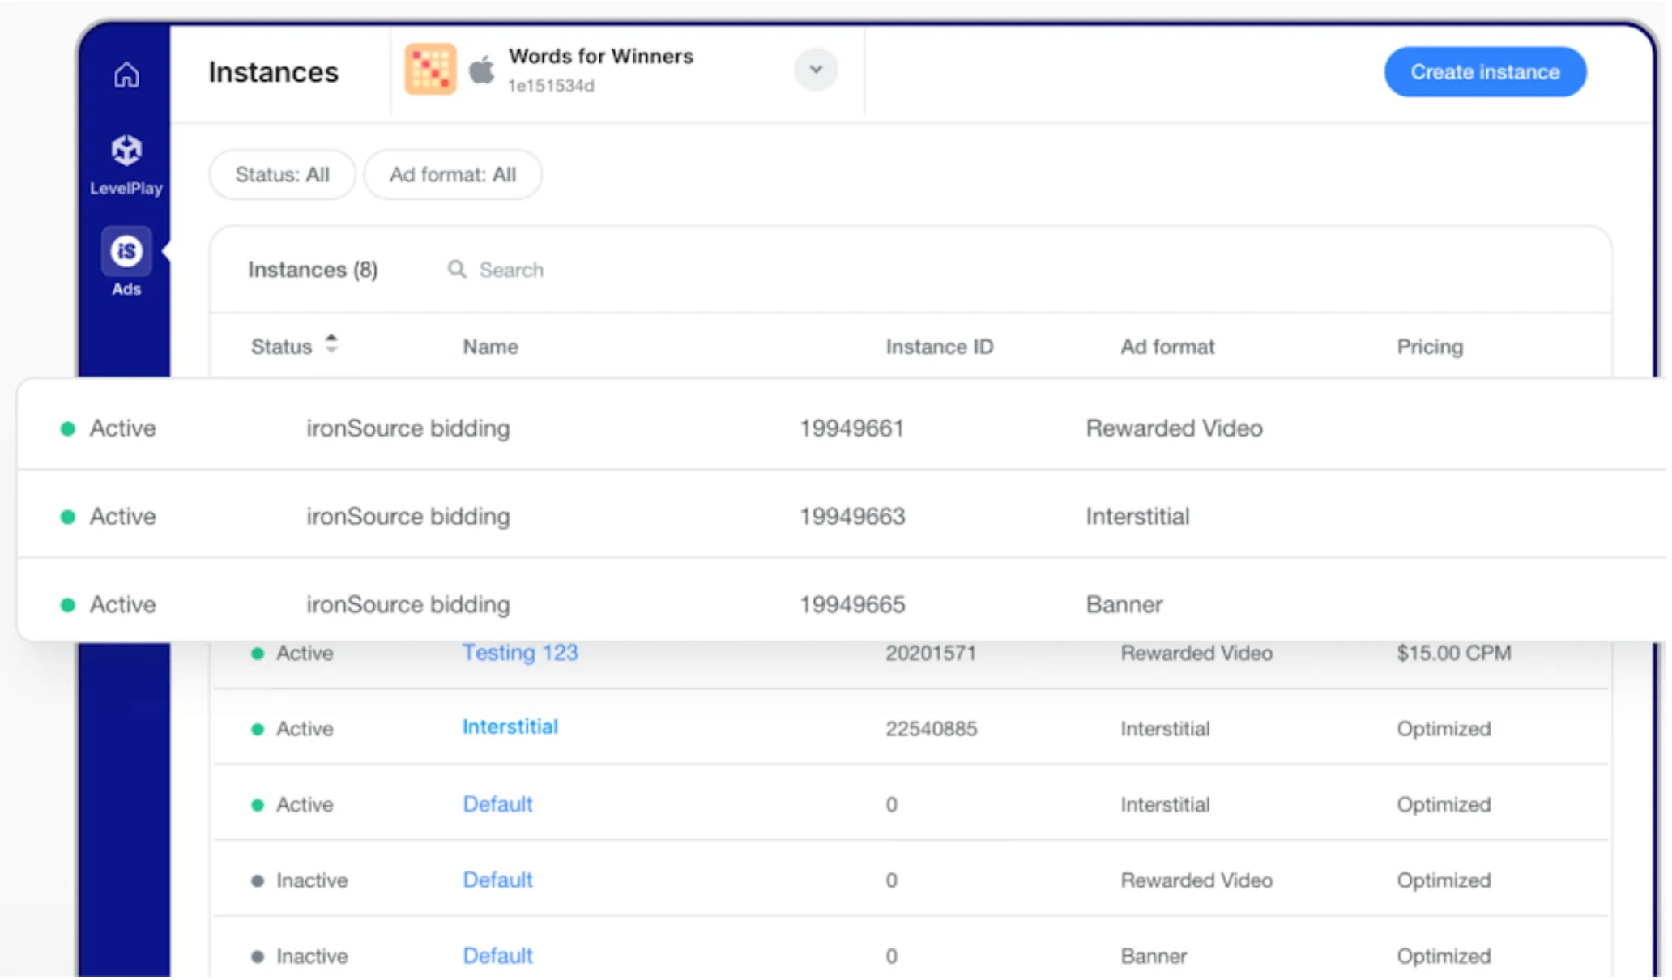Open the Testing 123 instance link
This screenshot has height=980, width=1672.
tap(520, 653)
